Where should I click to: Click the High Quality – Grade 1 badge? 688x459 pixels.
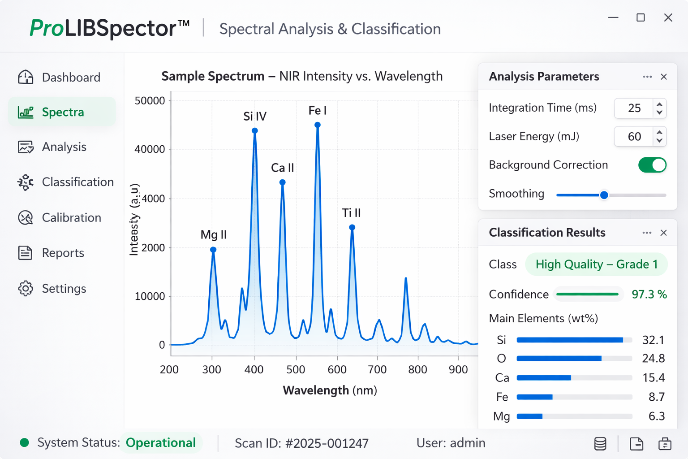pos(596,264)
